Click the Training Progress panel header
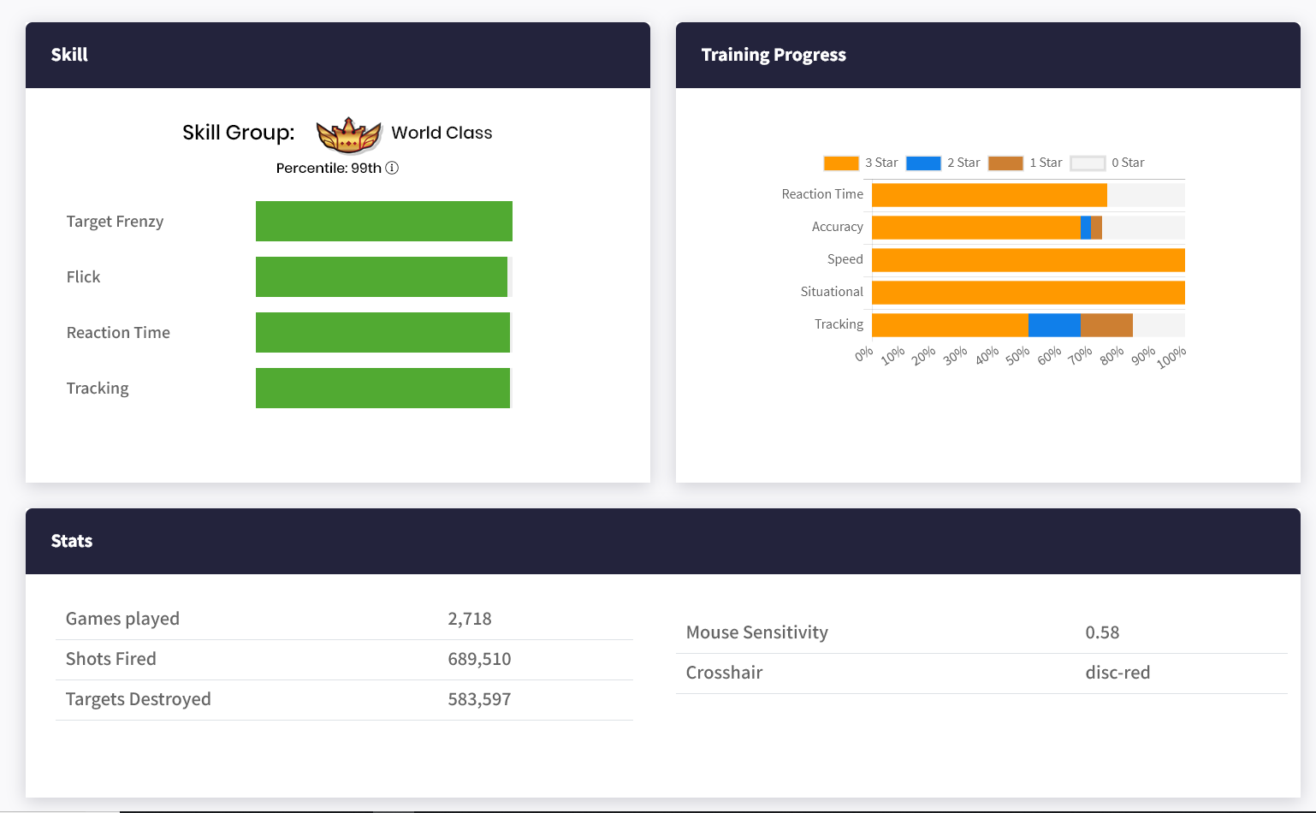 tap(987, 56)
